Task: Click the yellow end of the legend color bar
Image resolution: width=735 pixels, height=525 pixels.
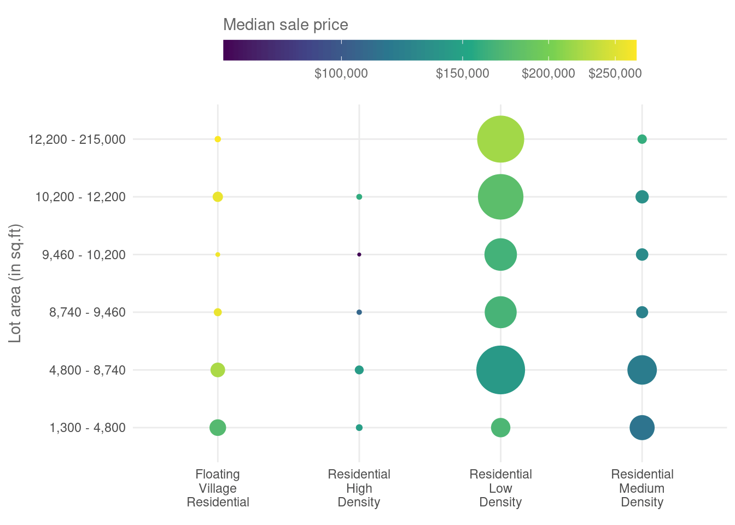Action: coord(633,50)
